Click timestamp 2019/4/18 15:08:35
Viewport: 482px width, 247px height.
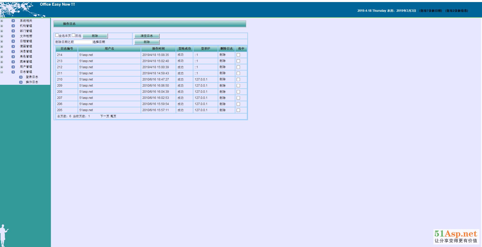pyautogui.click(x=156, y=55)
